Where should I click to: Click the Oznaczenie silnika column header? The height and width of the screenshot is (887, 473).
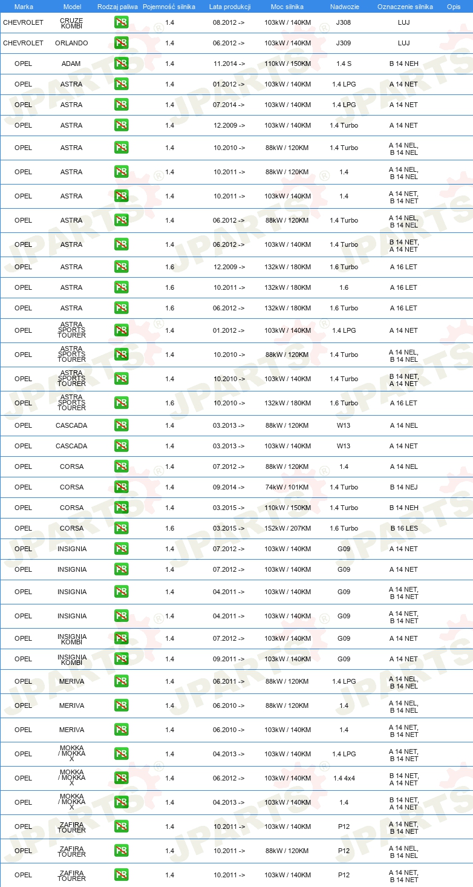(405, 7)
